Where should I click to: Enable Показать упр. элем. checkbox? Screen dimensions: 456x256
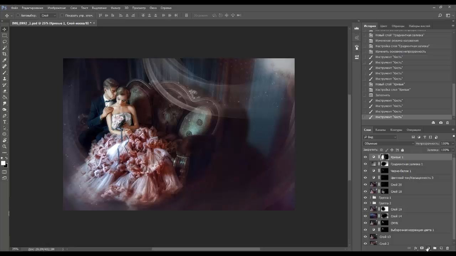click(62, 15)
